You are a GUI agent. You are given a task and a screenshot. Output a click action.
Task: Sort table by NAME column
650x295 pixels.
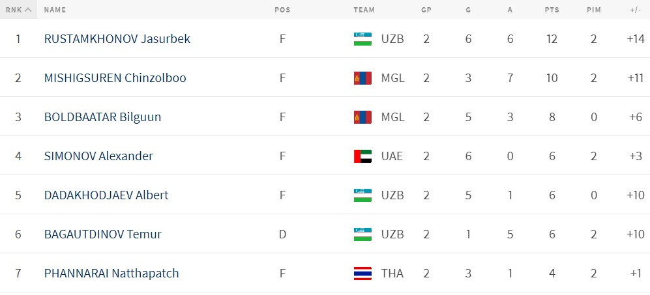55,10
